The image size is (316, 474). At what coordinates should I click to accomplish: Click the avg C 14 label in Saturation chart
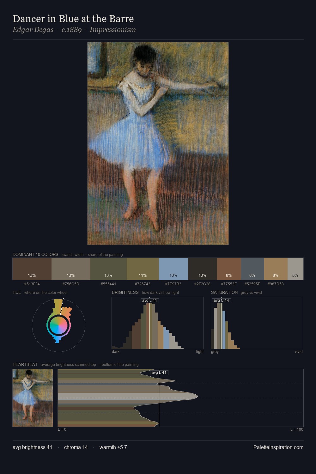point(221,301)
